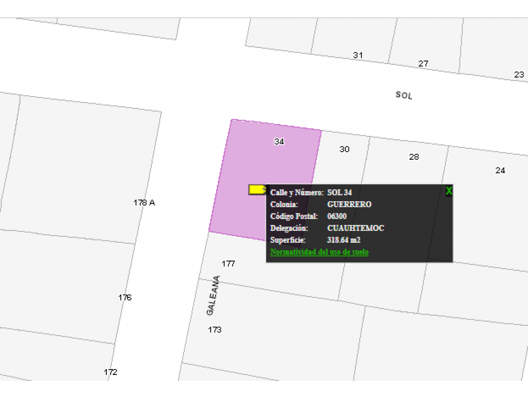Click the Superficie label in popup
Viewport: 528px width, 396px height.
point(287,240)
